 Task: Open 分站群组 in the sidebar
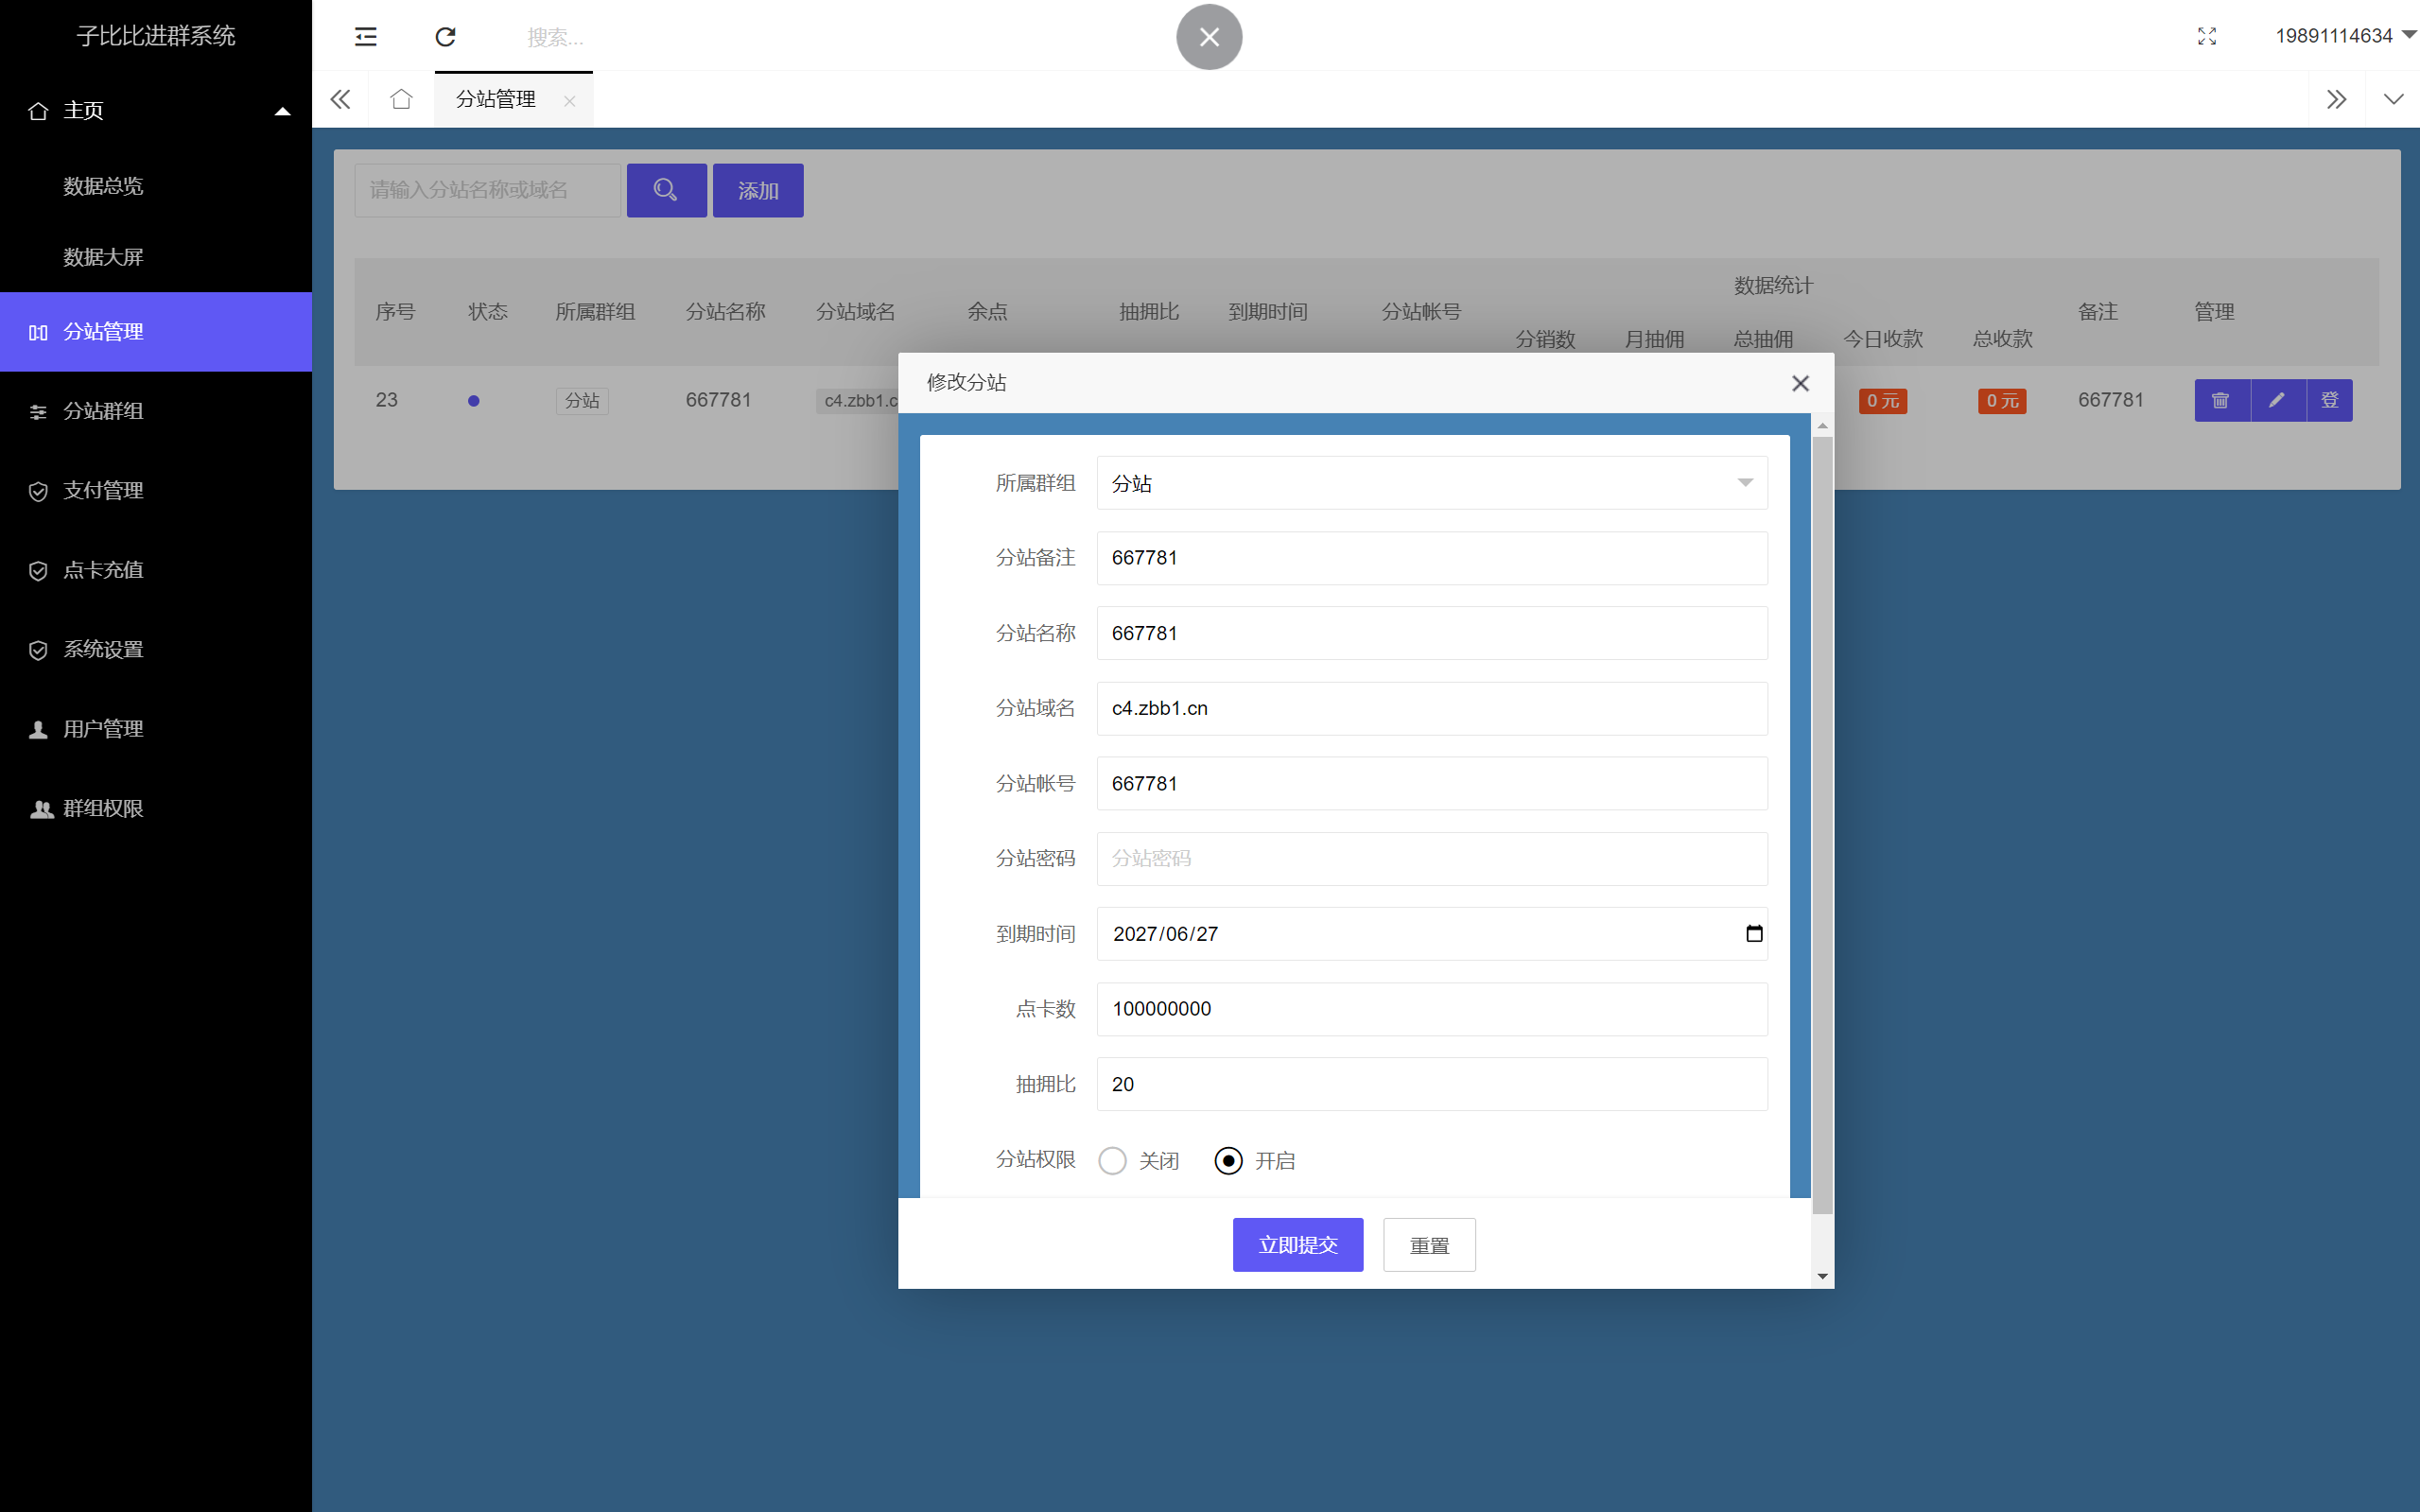[103, 411]
